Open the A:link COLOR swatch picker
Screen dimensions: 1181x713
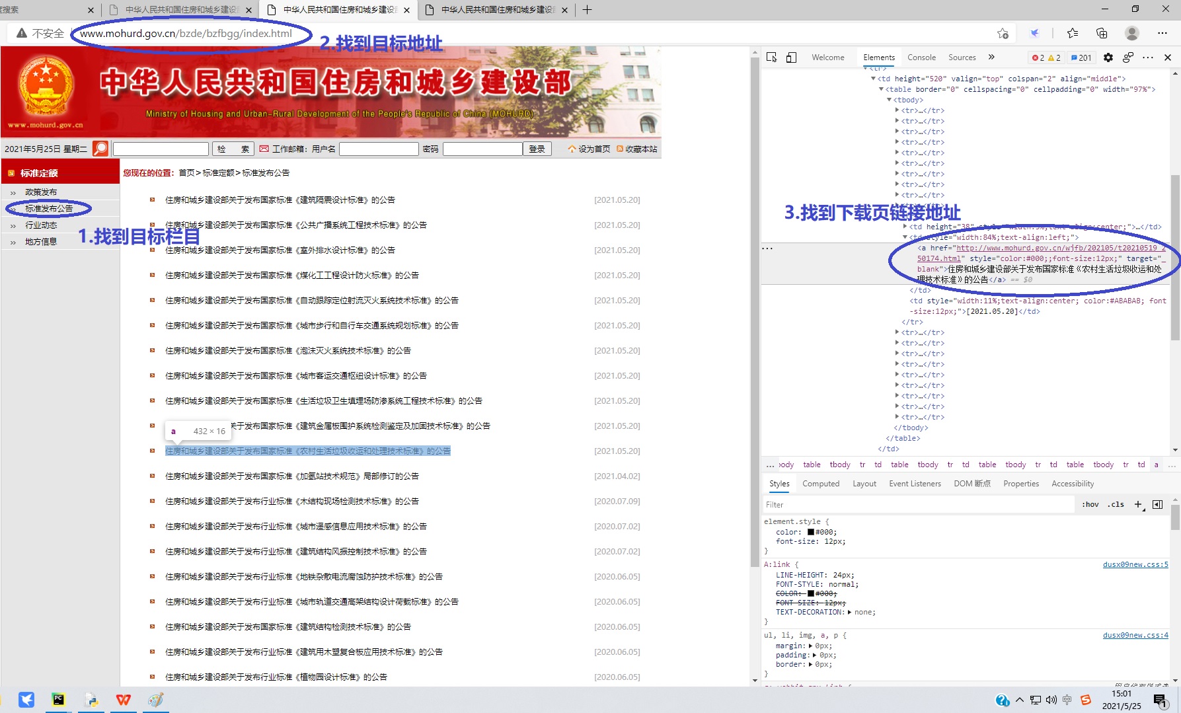point(810,593)
